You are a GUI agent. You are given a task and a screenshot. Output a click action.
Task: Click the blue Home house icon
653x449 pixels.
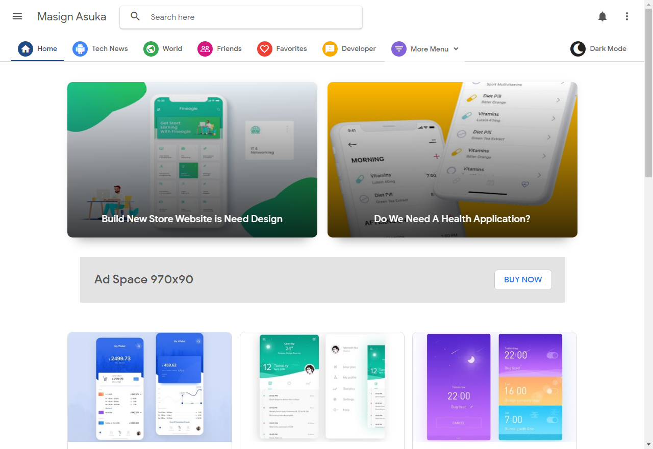click(x=26, y=49)
